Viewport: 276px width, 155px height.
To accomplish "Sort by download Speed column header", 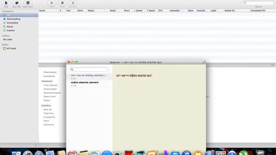I will [x=138, y=10].
